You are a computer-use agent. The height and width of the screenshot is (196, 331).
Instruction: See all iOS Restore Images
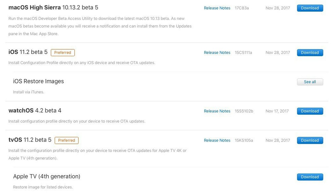[x=310, y=82]
